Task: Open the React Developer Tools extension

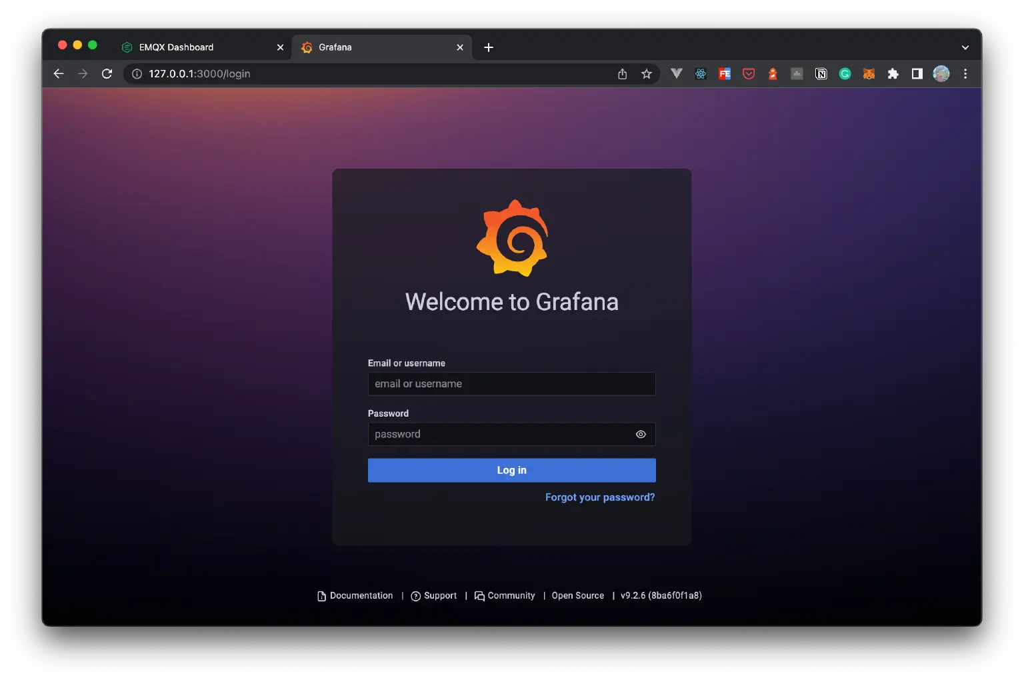Action: coord(700,74)
